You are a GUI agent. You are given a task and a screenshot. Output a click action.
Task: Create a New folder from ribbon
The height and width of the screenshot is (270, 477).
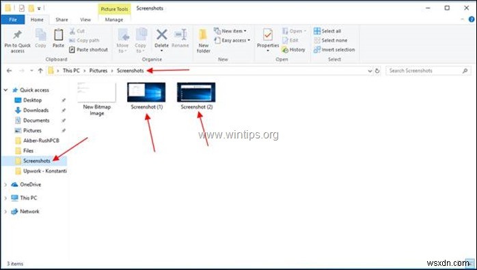(x=204, y=41)
